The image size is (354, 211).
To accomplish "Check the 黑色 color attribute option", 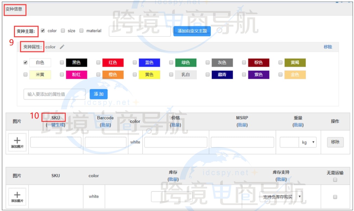I will point(62,62).
